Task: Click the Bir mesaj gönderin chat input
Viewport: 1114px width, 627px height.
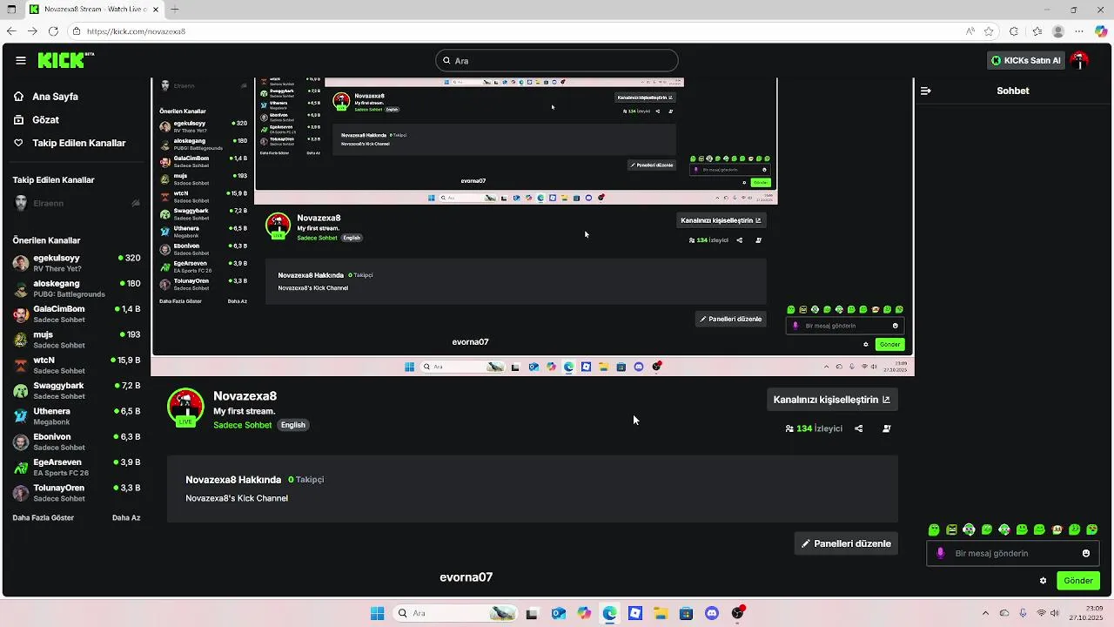Action: (x=1014, y=553)
